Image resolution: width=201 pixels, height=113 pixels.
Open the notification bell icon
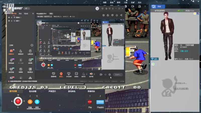[117, 15]
